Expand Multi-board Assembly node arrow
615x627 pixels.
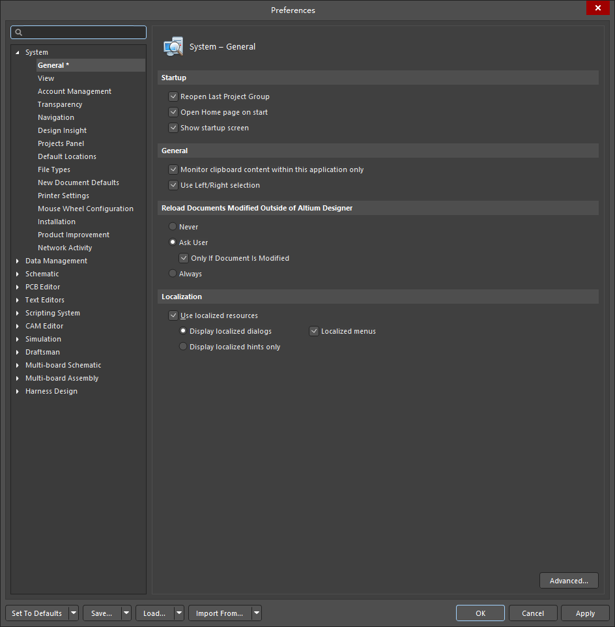click(17, 378)
